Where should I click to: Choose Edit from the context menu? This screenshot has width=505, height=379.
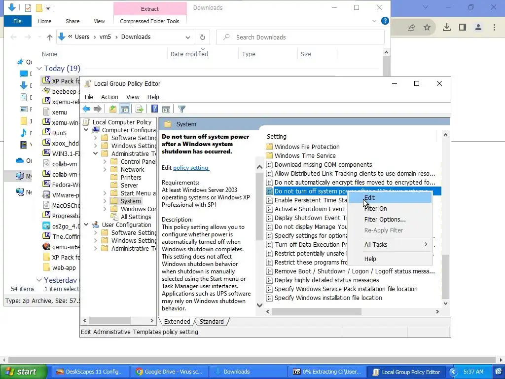tap(391, 198)
